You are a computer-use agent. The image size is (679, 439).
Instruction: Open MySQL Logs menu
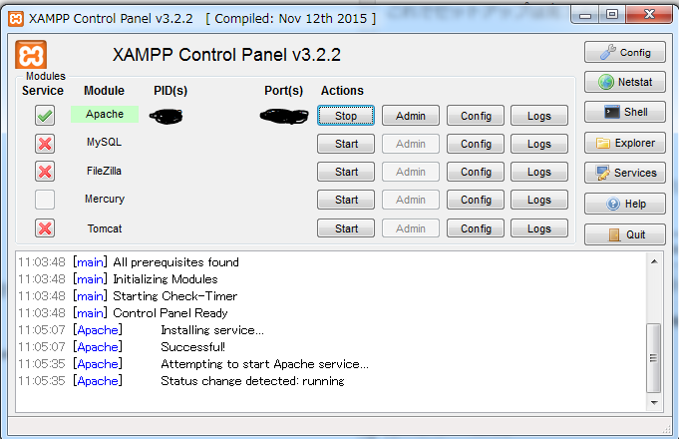pyautogui.click(x=539, y=144)
